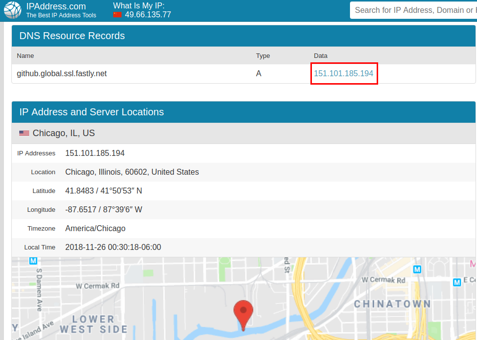
Task: Click the US flag next to Chicago, IL, US
Action: point(24,133)
